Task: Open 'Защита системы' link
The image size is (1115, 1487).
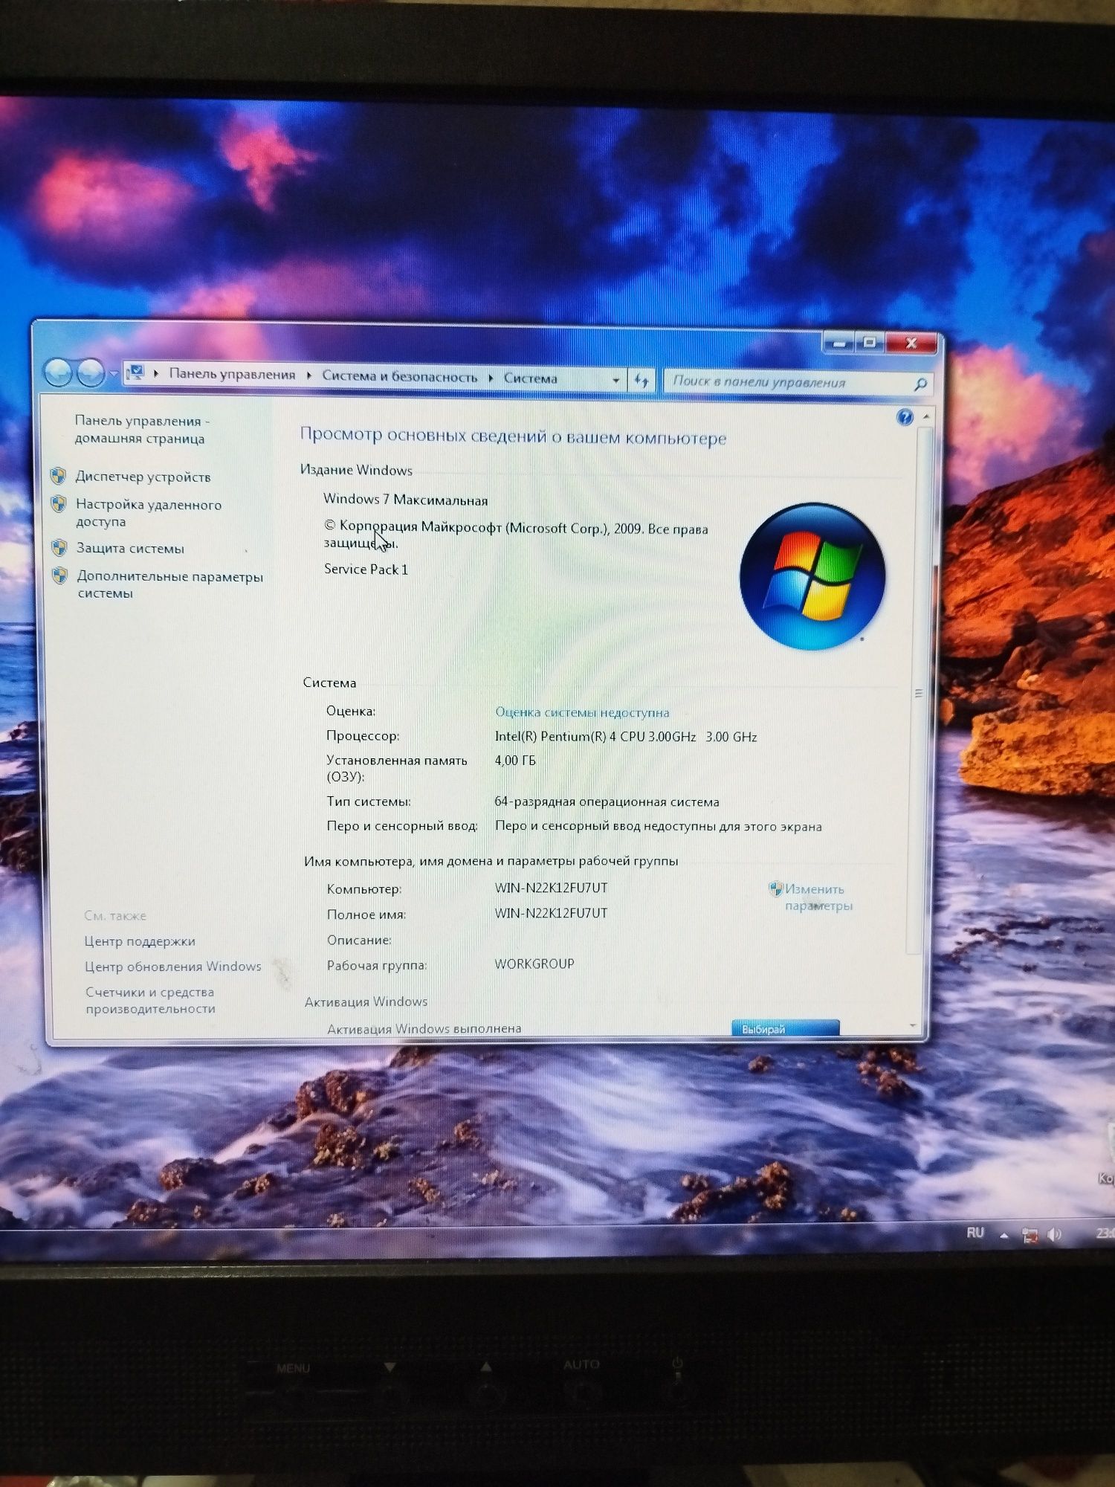Action: [130, 548]
